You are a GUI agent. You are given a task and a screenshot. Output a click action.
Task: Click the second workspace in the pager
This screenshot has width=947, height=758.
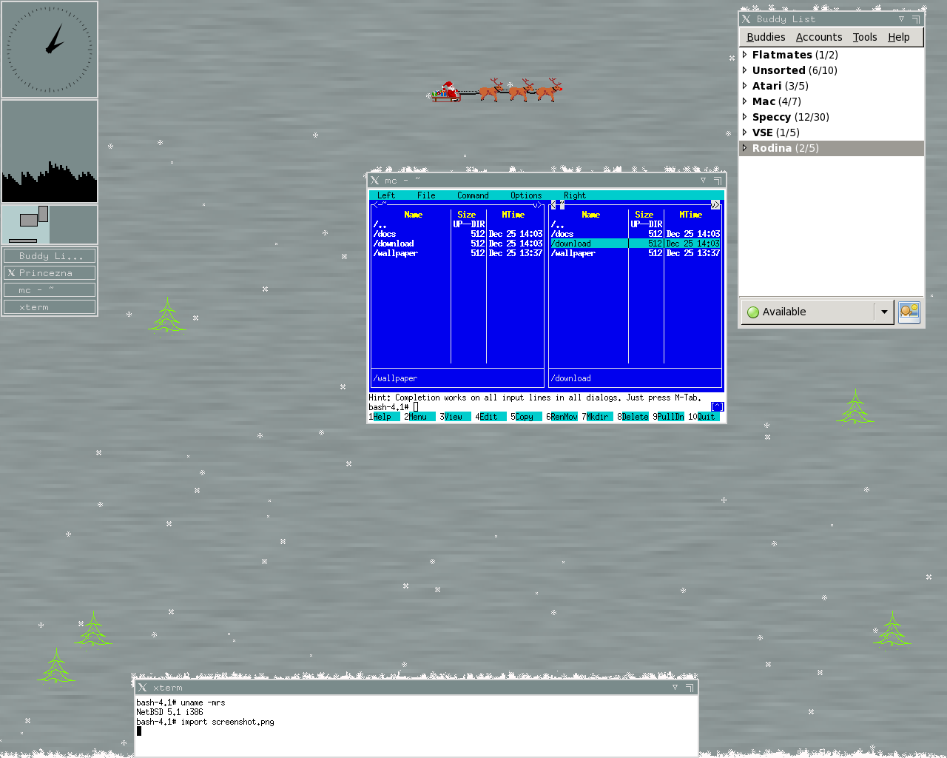click(73, 224)
